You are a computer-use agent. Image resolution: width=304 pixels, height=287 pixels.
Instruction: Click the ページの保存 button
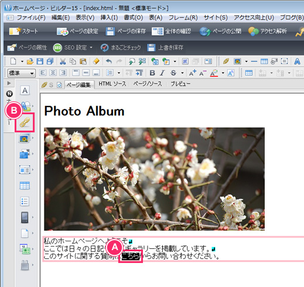(x=126, y=31)
